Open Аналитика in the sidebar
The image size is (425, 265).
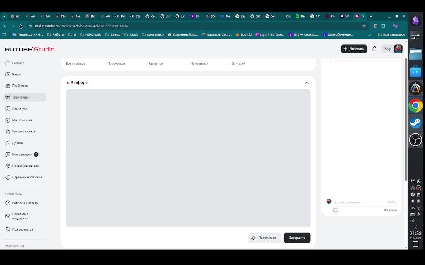click(17, 109)
